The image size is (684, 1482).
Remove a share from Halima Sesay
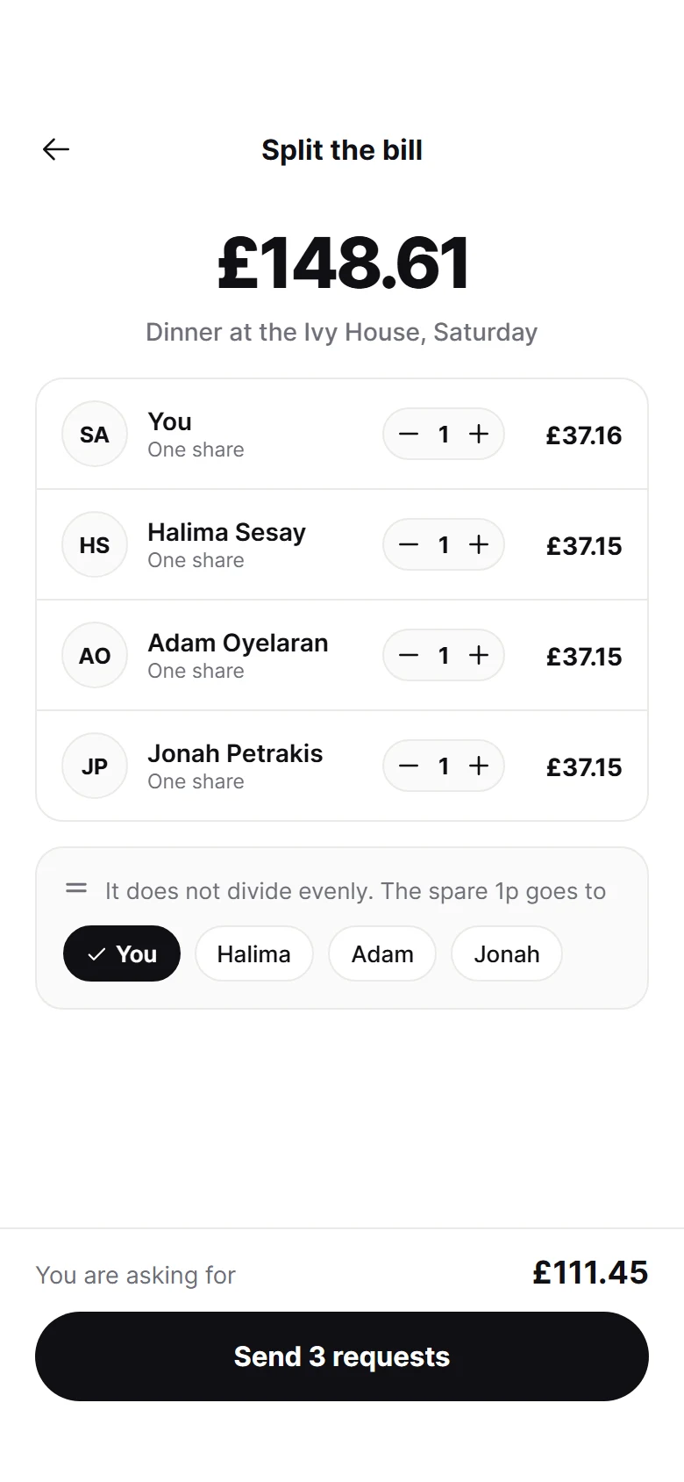click(x=409, y=544)
